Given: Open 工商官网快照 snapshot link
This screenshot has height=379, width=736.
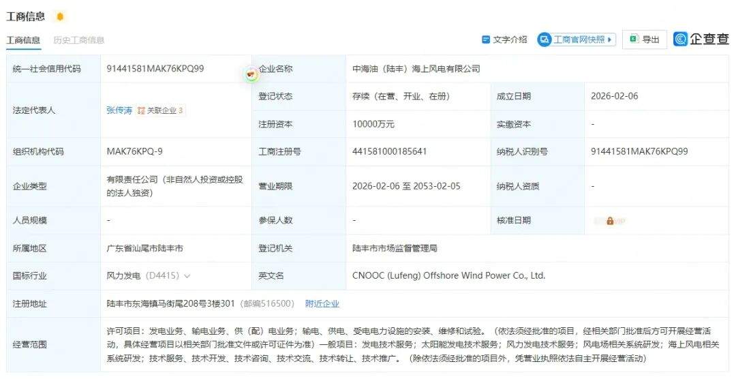Looking at the screenshot, I should [579, 40].
